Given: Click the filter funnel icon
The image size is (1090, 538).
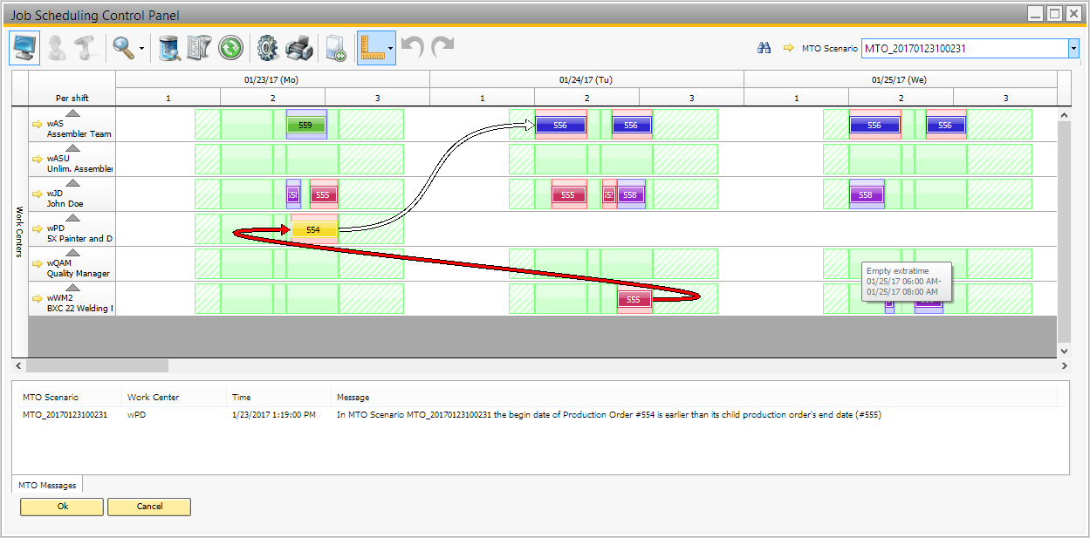Looking at the screenshot, I should [x=200, y=49].
